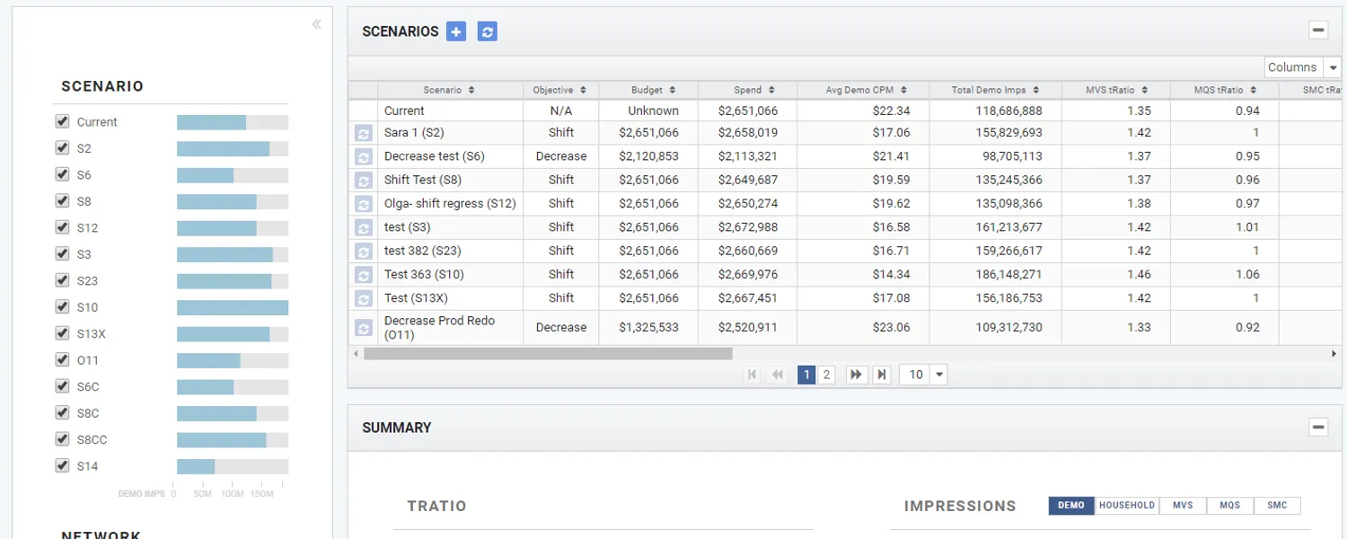The width and height of the screenshot is (1347, 539).
Task: Click the Current scenario demo imps bar
Action: (x=211, y=122)
